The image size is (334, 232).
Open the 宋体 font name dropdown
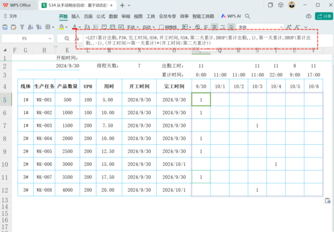click(x=282, y=27)
